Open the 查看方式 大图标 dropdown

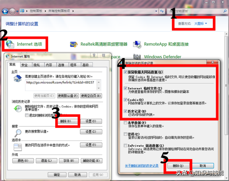coord(200,24)
